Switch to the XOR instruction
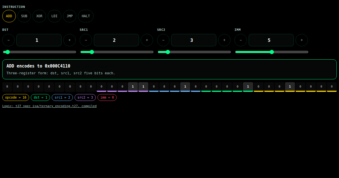Image resolution: width=339 pixels, height=178 pixels. 39,16
